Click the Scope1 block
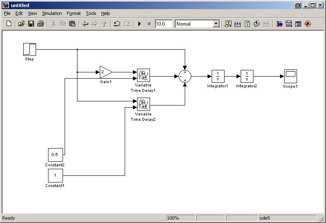 pyautogui.click(x=290, y=76)
